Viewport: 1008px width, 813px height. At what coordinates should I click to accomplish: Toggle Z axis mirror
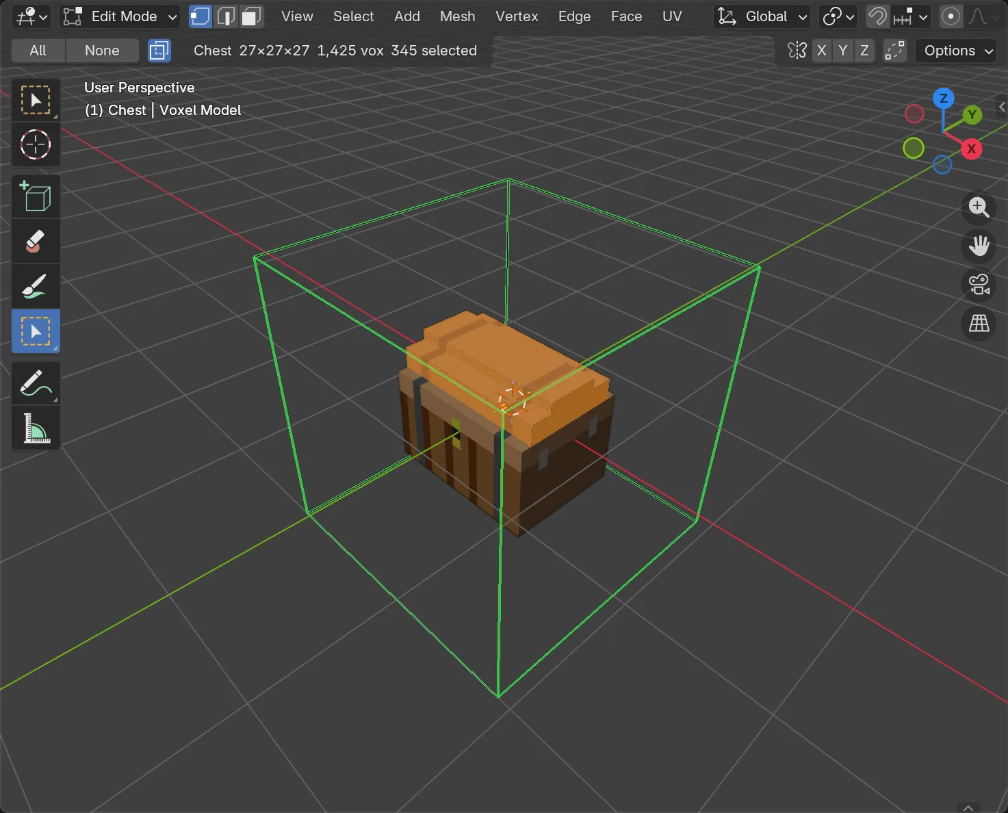(x=864, y=51)
